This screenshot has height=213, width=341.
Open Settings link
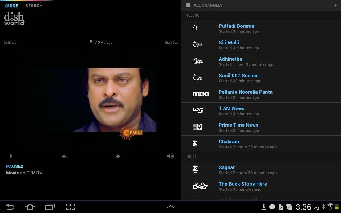point(10,43)
